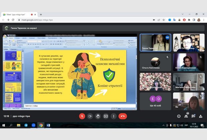Select third slide thumbnail in slide panel

tap(13, 77)
